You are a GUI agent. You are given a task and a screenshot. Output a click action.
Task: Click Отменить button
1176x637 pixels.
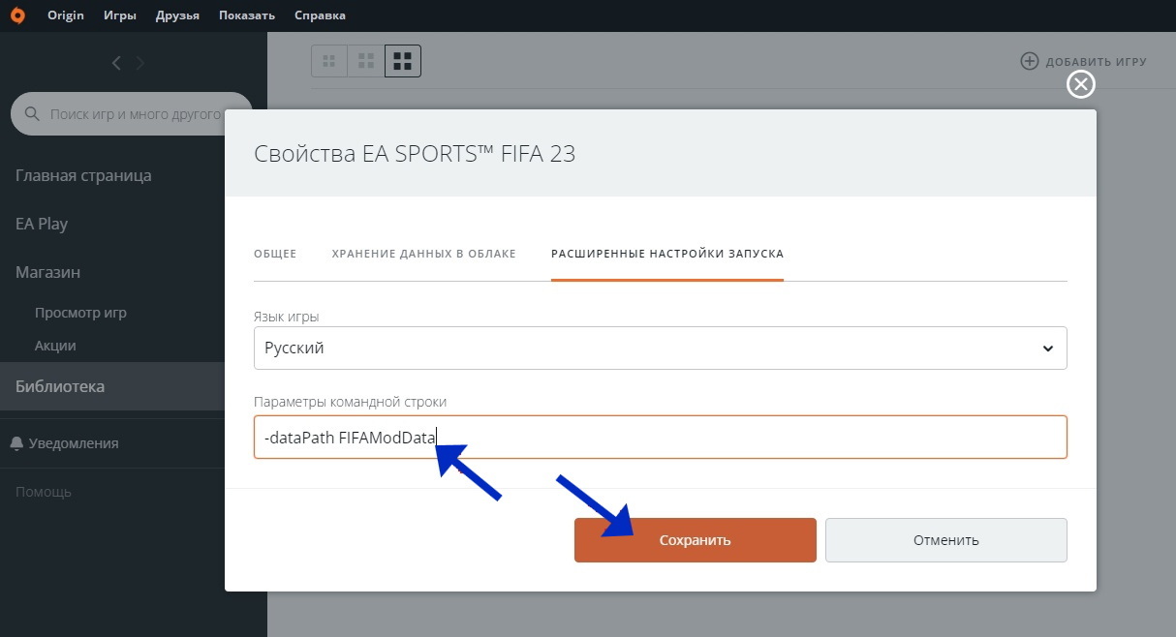946,540
